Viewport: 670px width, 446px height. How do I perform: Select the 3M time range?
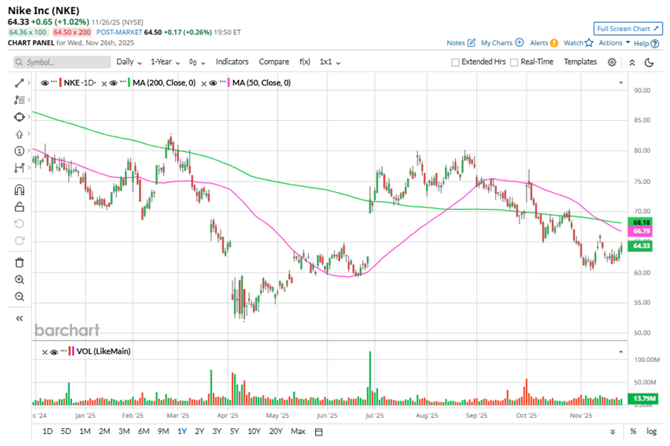124,431
